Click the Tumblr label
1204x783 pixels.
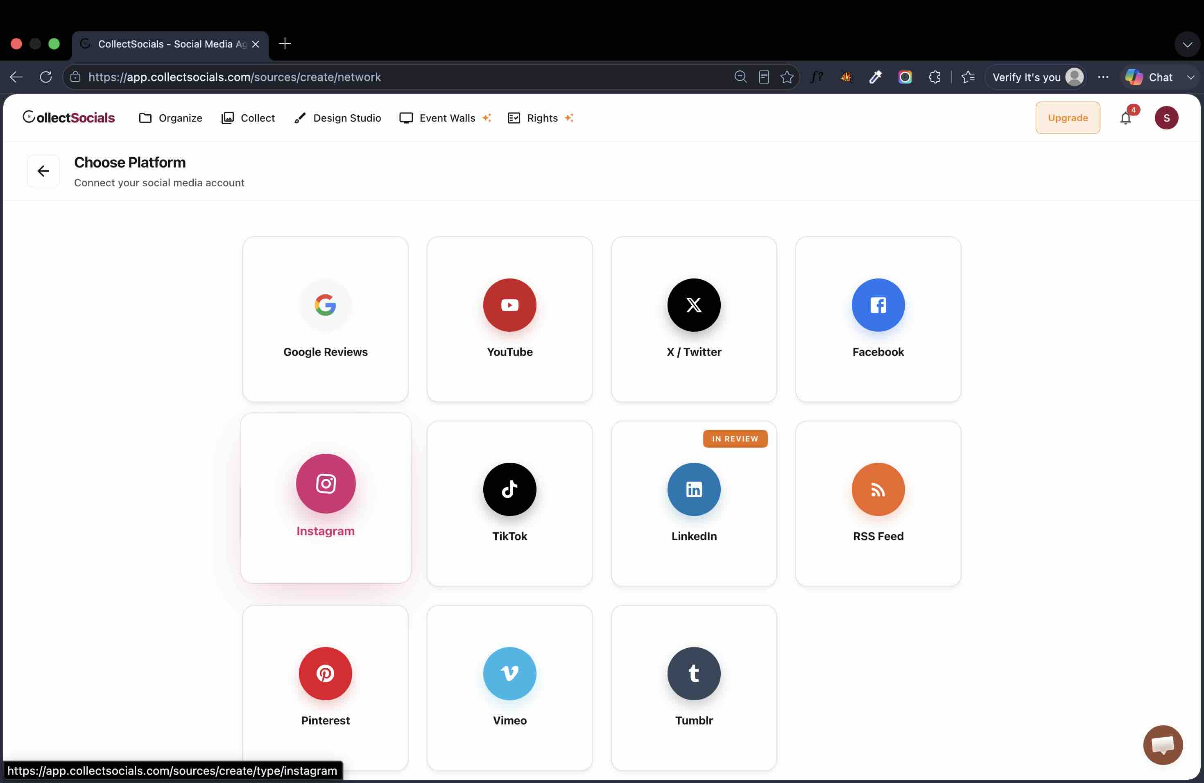[x=694, y=720]
